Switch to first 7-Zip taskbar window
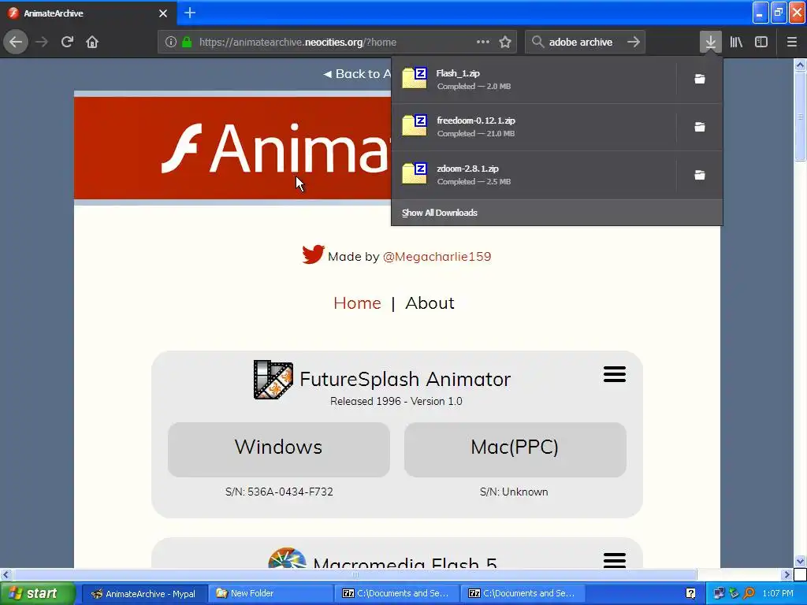The image size is (807, 605). tap(396, 594)
